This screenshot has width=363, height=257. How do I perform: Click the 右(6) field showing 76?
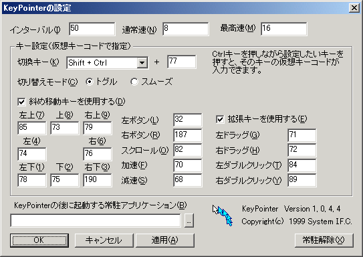click(98, 154)
